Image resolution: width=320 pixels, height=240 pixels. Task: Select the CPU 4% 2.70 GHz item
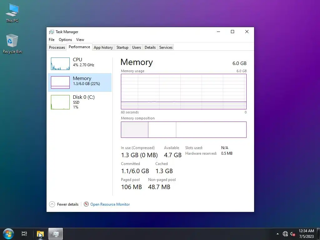80,64
